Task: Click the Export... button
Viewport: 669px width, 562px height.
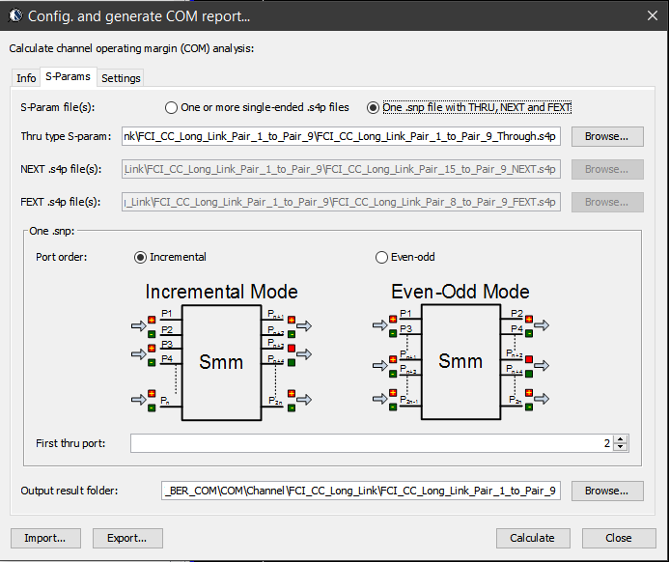Action: coord(127,538)
